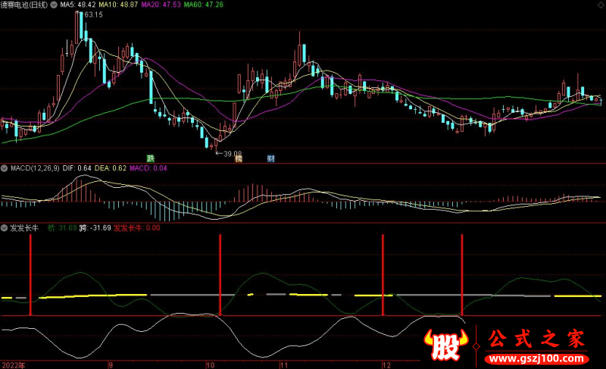The height and width of the screenshot is (369, 606).
Task: Click the 39.08 low price annotation
Action: pyautogui.click(x=230, y=152)
